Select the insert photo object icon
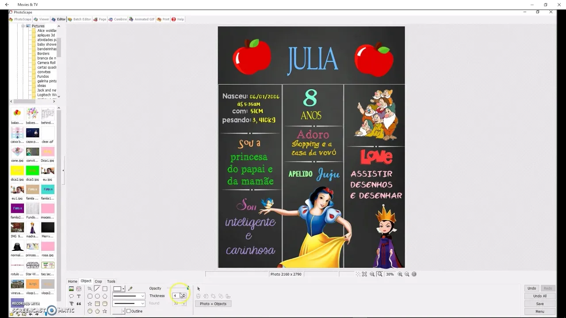Screen dimensions: 566x318 pos(71,288)
